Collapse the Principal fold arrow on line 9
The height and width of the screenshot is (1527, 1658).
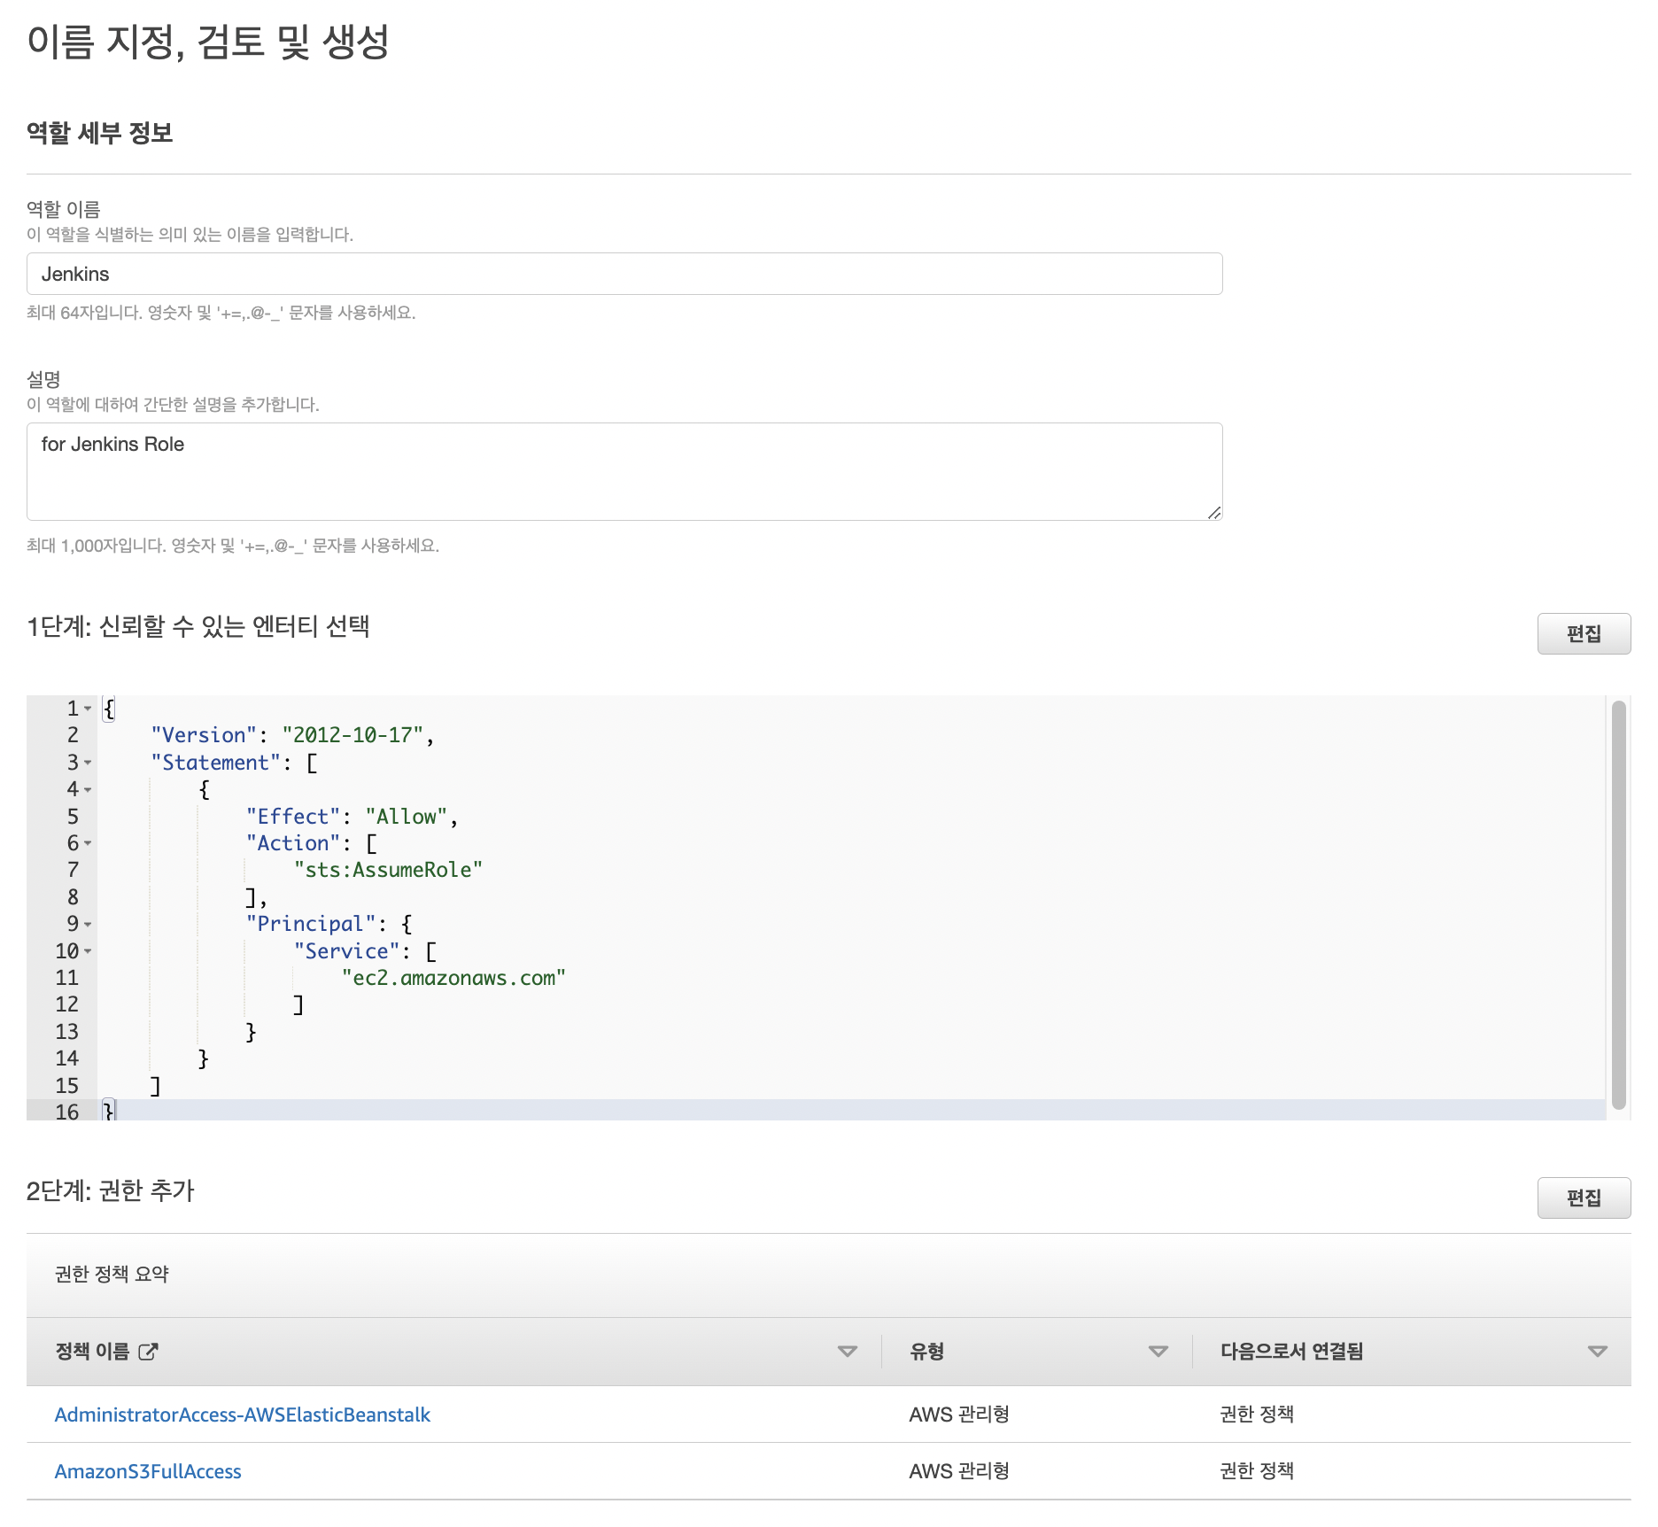coord(88,924)
